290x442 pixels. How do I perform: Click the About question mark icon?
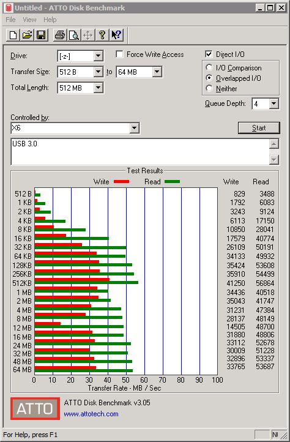[x=102, y=36]
